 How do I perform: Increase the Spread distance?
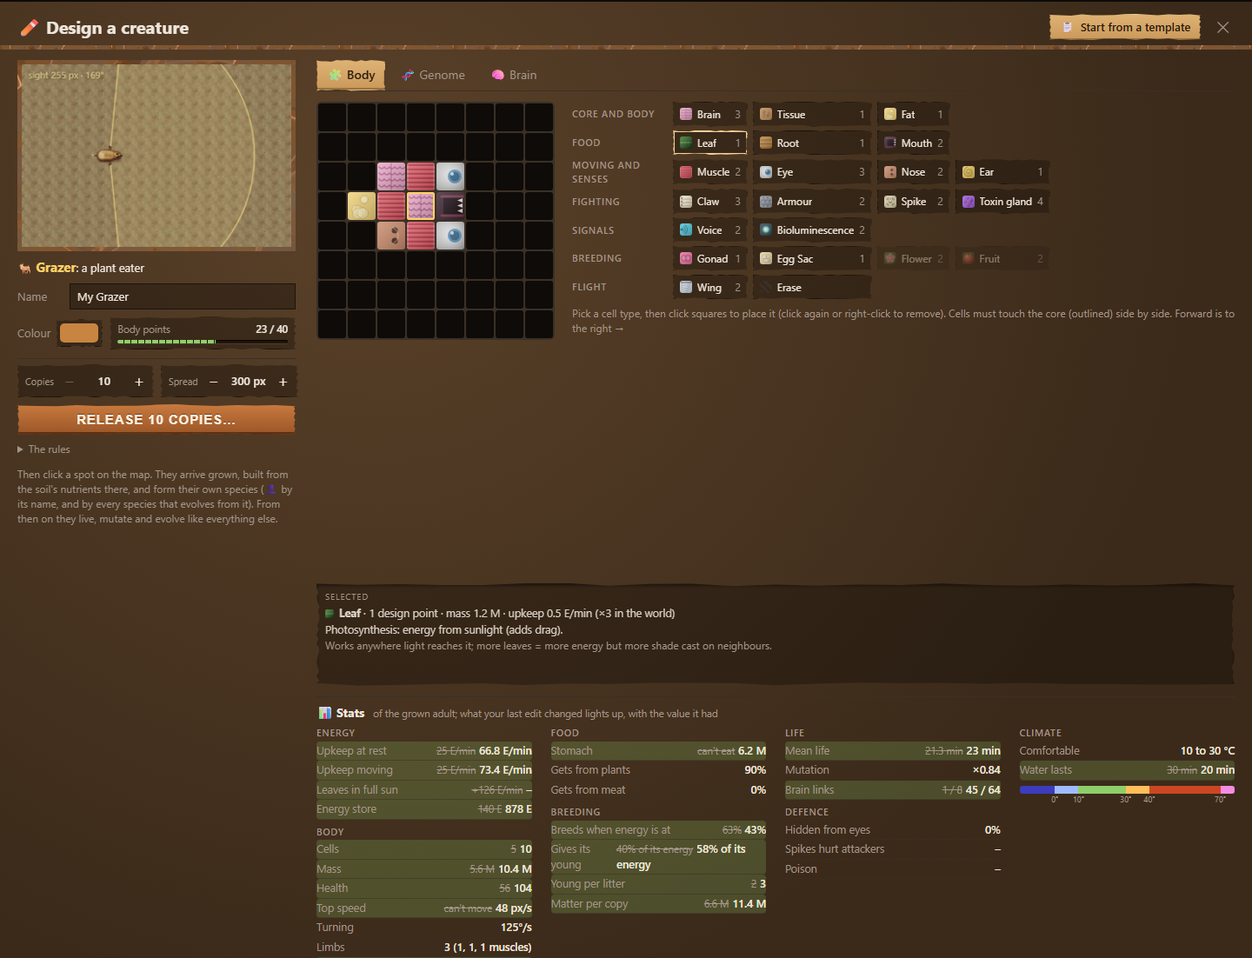pos(283,382)
